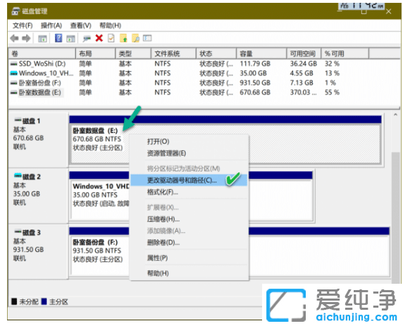The height and width of the screenshot is (326, 403).
Task: Sort by the 卷 column header
Action: (42, 54)
